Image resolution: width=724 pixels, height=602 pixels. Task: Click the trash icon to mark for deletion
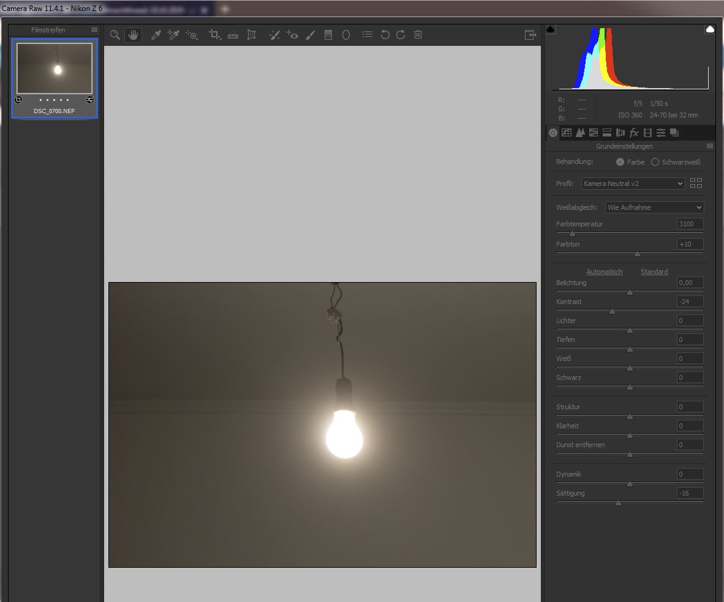click(x=418, y=35)
